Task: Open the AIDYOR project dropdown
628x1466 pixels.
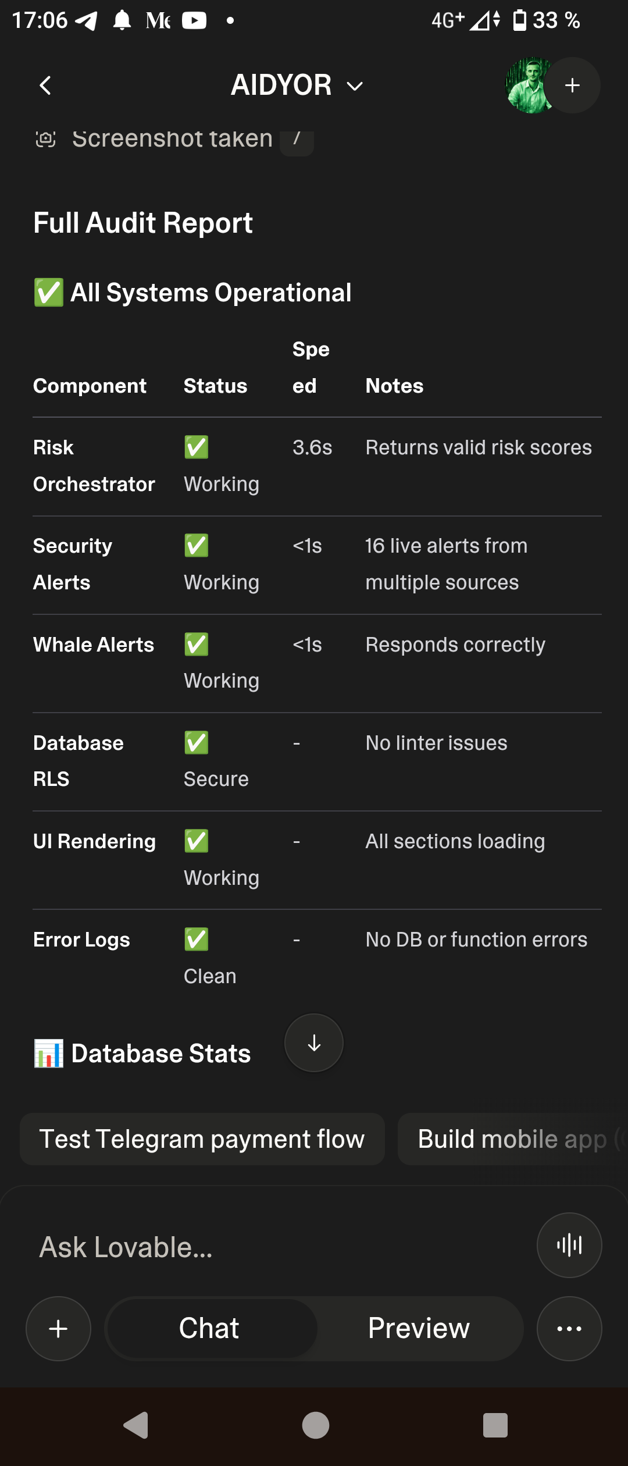Action: 354,85
